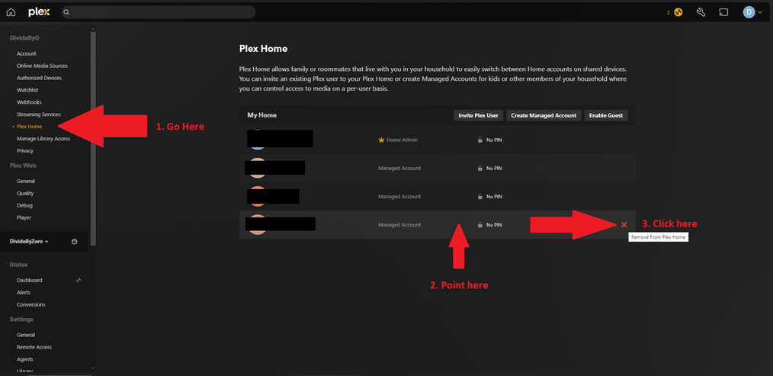773x376 pixels.
Task: Open Online Media Sources
Action: [43, 66]
